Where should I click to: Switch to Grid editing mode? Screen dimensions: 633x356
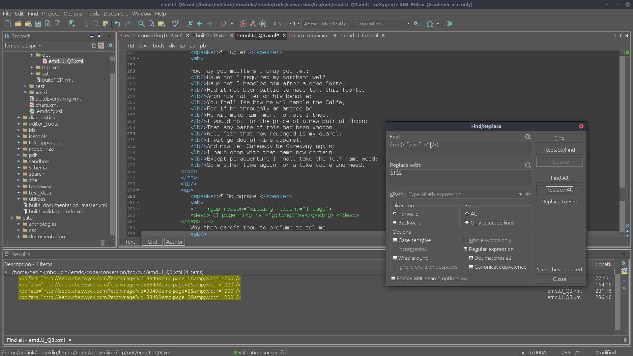pyautogui.click(x=152, y=242)
